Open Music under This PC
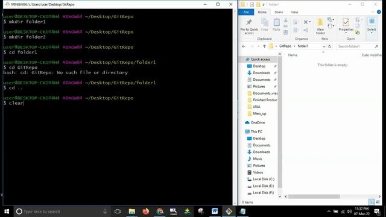Screen dimensions: 386x217 [x=258, y=159]
